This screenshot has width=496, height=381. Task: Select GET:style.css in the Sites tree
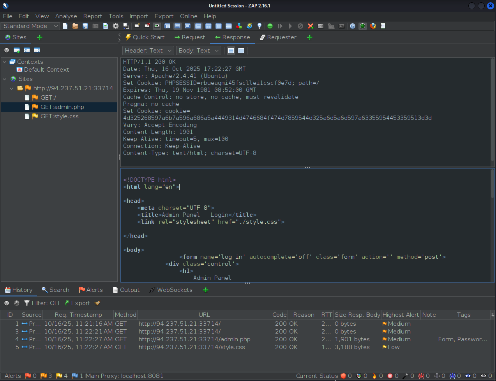click(x=59, y=116)
